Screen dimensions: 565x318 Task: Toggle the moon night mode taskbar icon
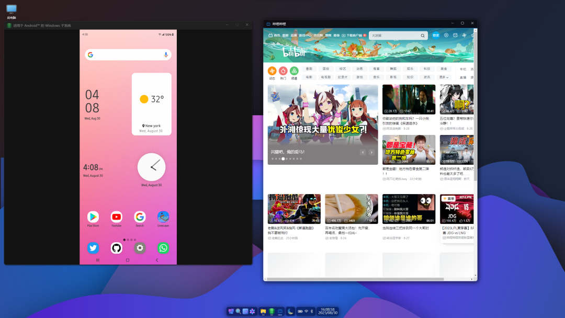tap(290, 311)
